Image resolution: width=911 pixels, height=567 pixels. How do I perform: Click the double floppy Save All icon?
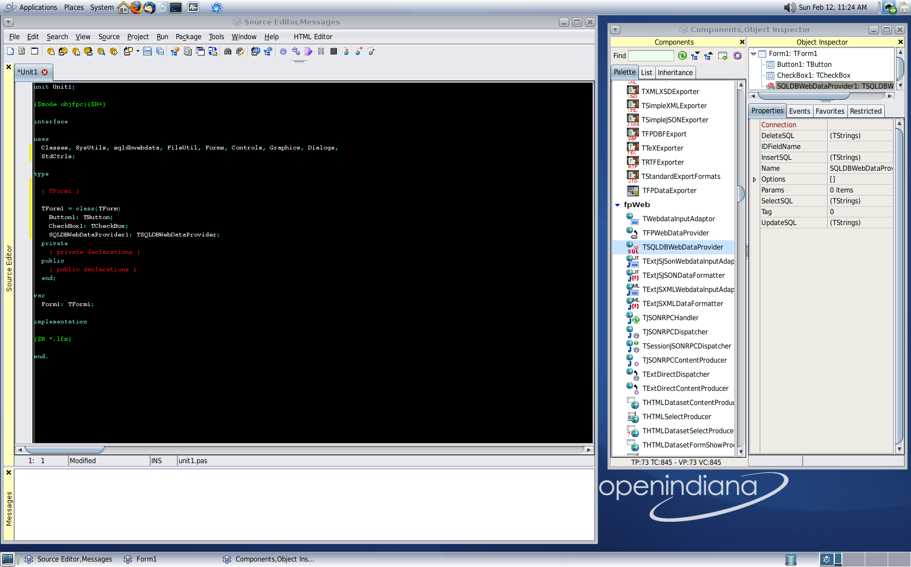(160, 51)
